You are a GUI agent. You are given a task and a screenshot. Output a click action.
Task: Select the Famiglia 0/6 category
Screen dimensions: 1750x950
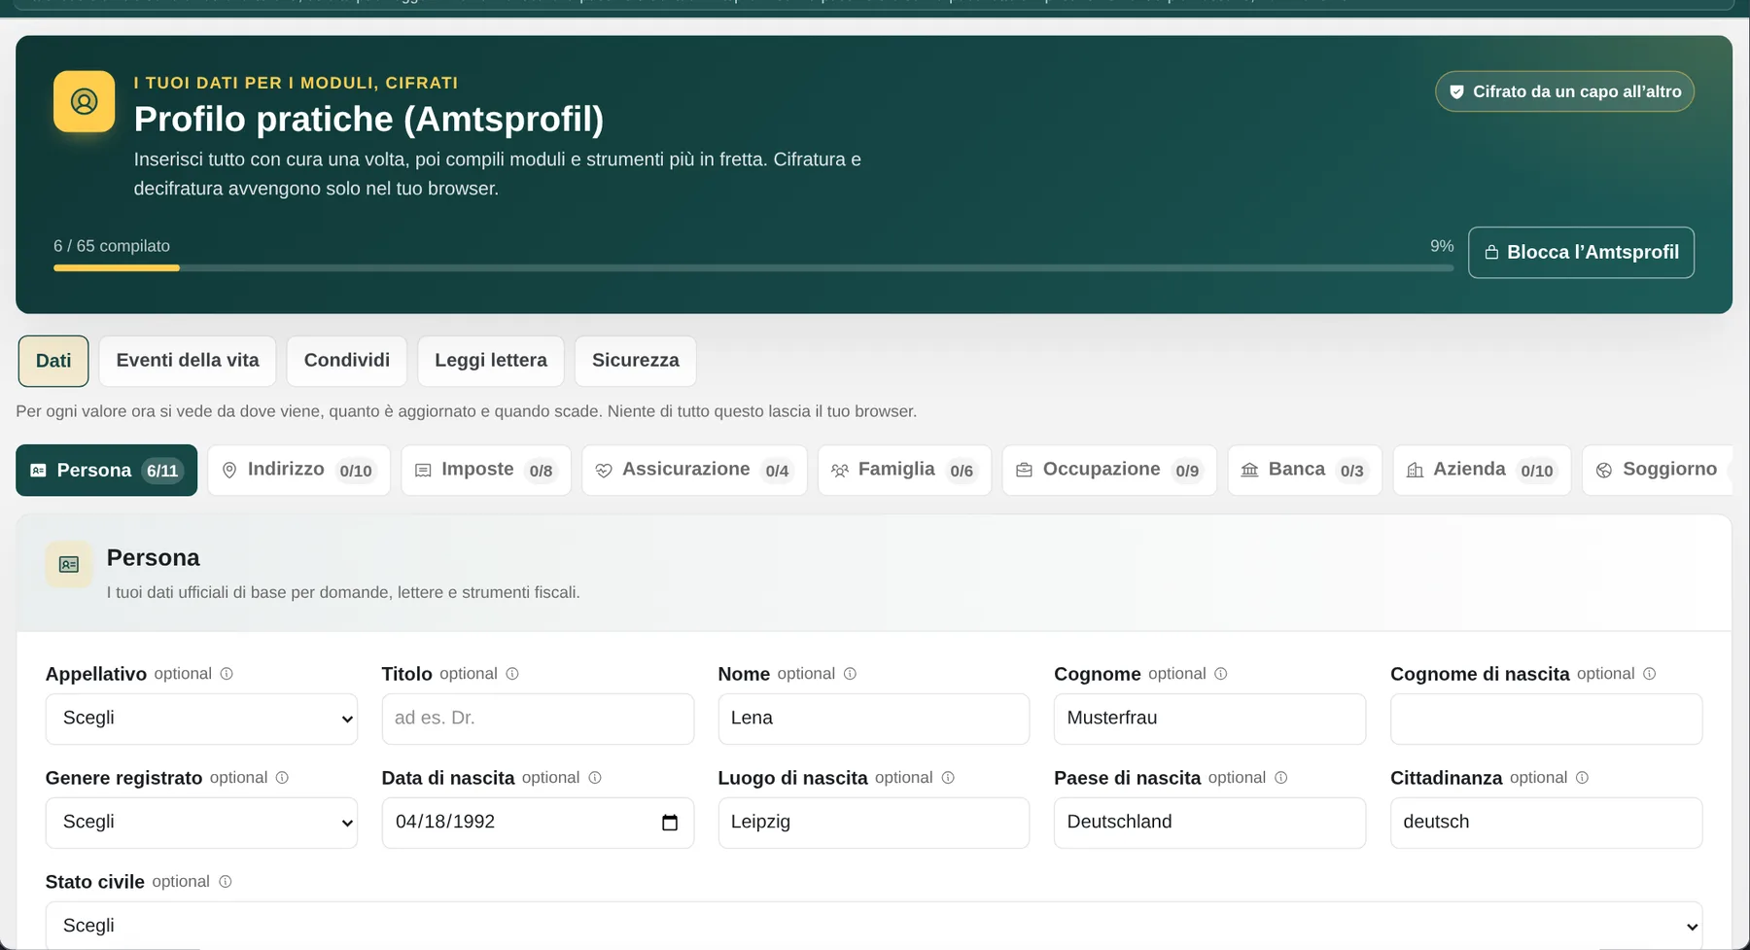coord(905,471)
